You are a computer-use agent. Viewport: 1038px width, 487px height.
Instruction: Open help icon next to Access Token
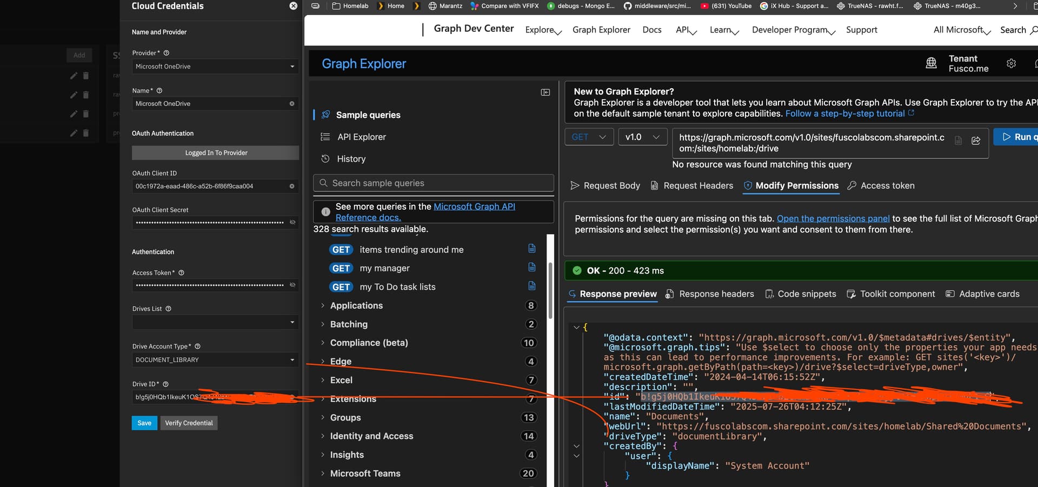[181, 273]
